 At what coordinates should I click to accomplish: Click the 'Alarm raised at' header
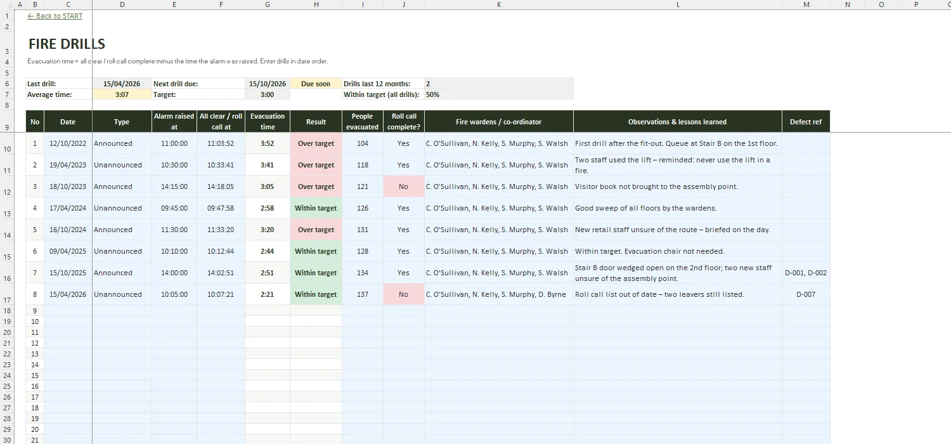pos(174,122)
